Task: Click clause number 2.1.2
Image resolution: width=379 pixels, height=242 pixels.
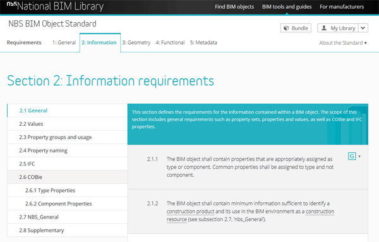Action: [x=152, y=203]
